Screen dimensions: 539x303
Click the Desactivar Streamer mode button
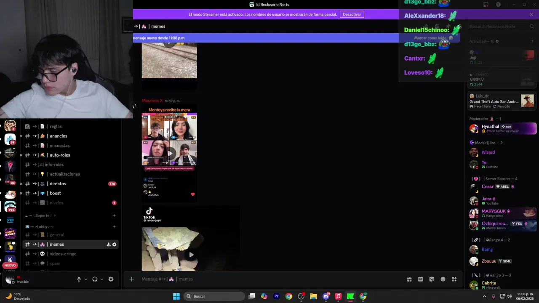pos(352,14)
